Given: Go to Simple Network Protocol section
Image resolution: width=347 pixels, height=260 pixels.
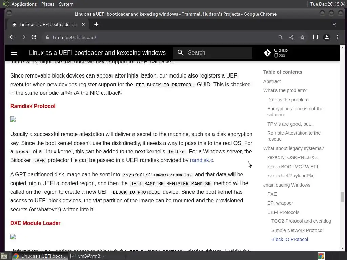Looking at the screenshot, I should 297,230.
